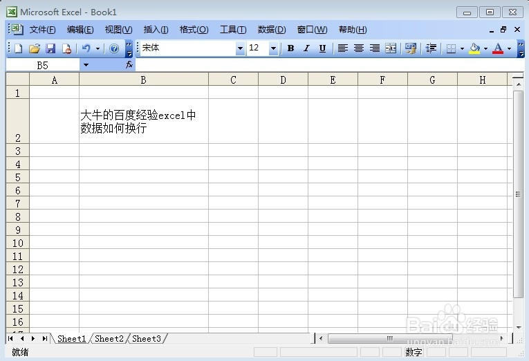
Task: Click into the formula bar
Action: (329, 65)
